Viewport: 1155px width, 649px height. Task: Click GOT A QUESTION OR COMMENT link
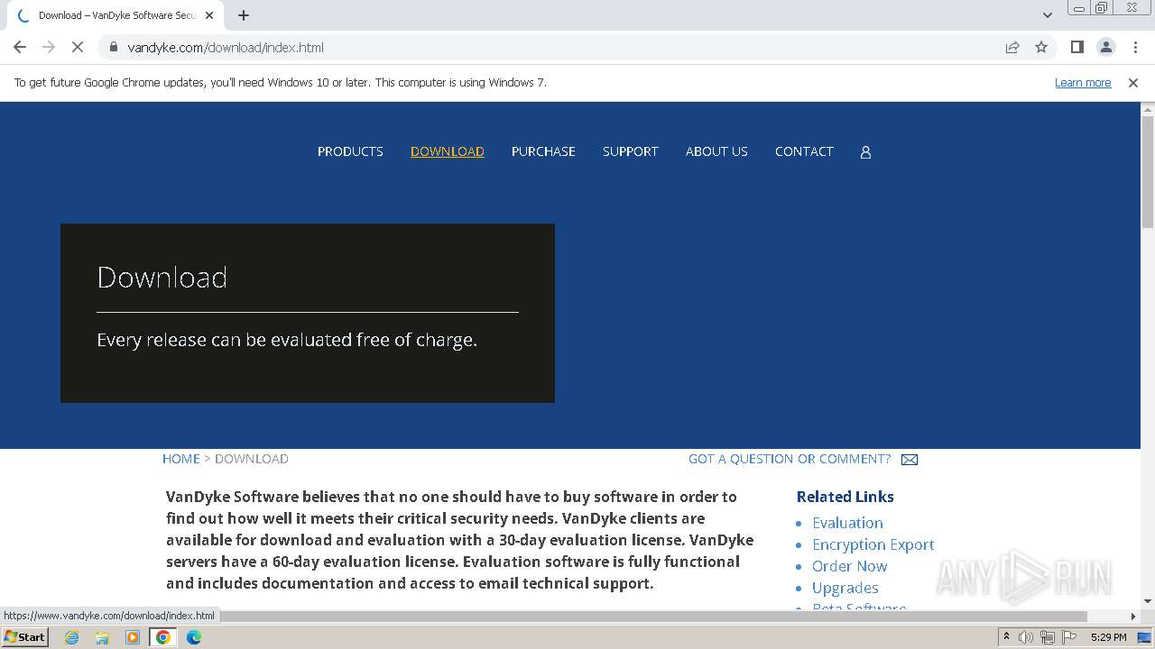[790, 459]
